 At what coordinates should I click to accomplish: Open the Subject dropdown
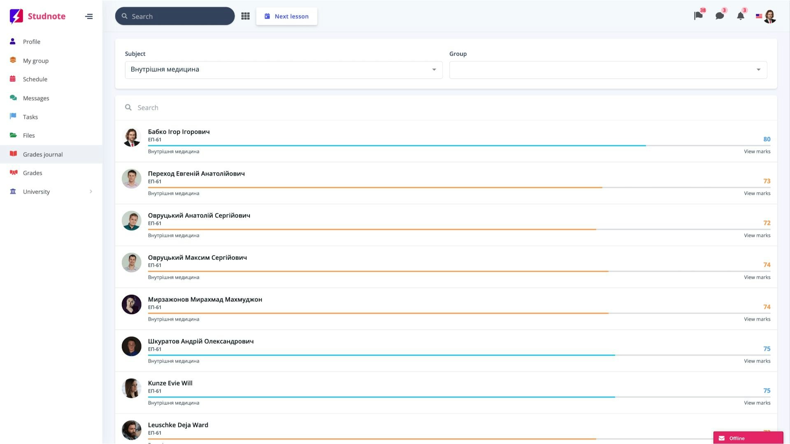[x=283, y=69]
